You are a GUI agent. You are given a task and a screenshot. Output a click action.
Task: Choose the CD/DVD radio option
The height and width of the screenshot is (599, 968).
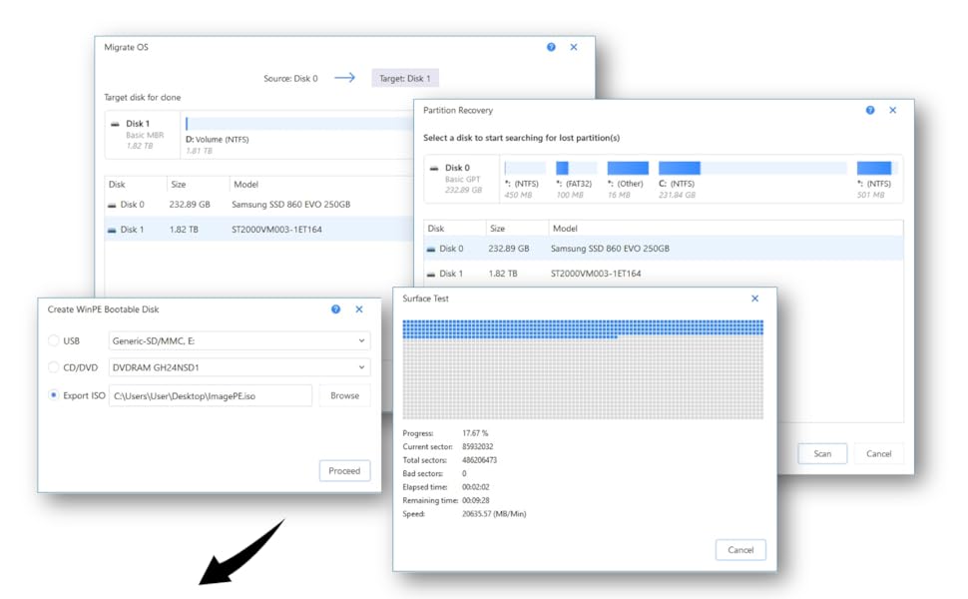tap(54, 367)
